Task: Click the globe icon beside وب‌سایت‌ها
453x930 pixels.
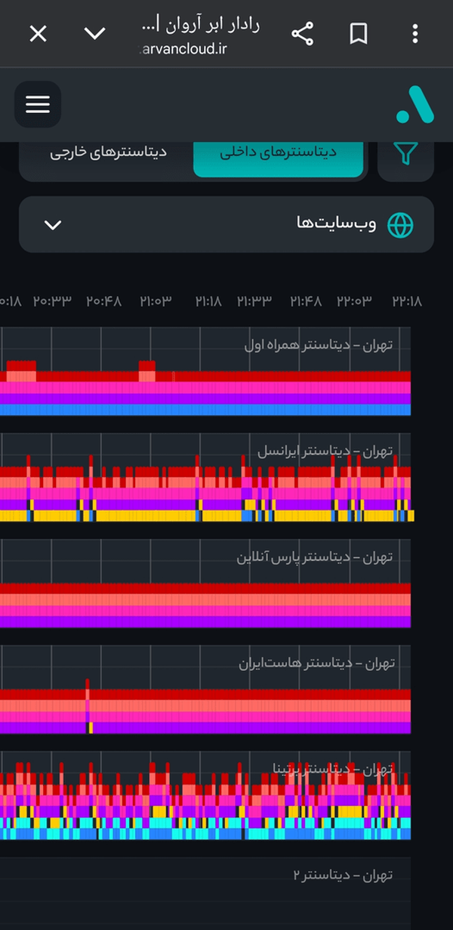Action: 400,224
